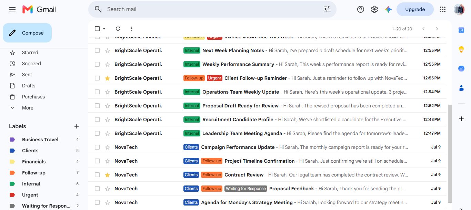
Task: Refresh the inbox
Action: click(x=118, y=29)
